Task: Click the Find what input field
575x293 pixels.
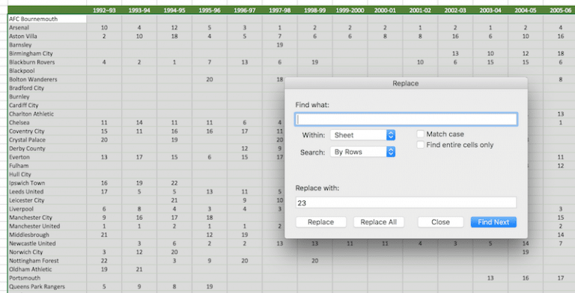Action: coord(406,120)
